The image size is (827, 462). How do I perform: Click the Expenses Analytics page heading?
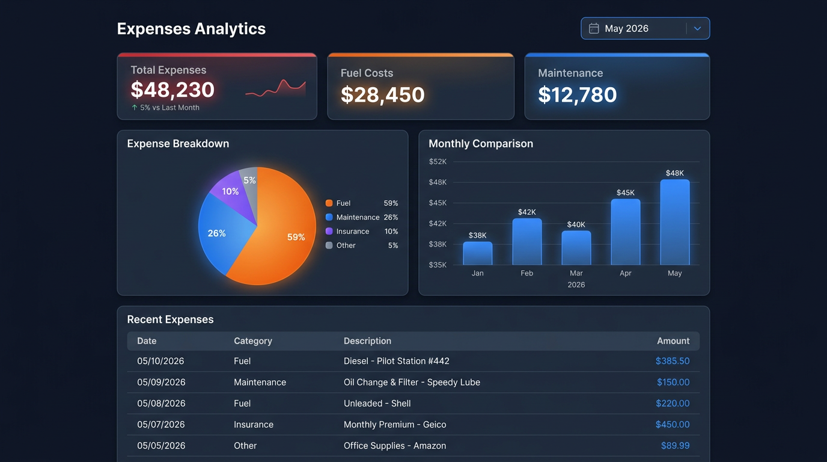tap(191, 29)
